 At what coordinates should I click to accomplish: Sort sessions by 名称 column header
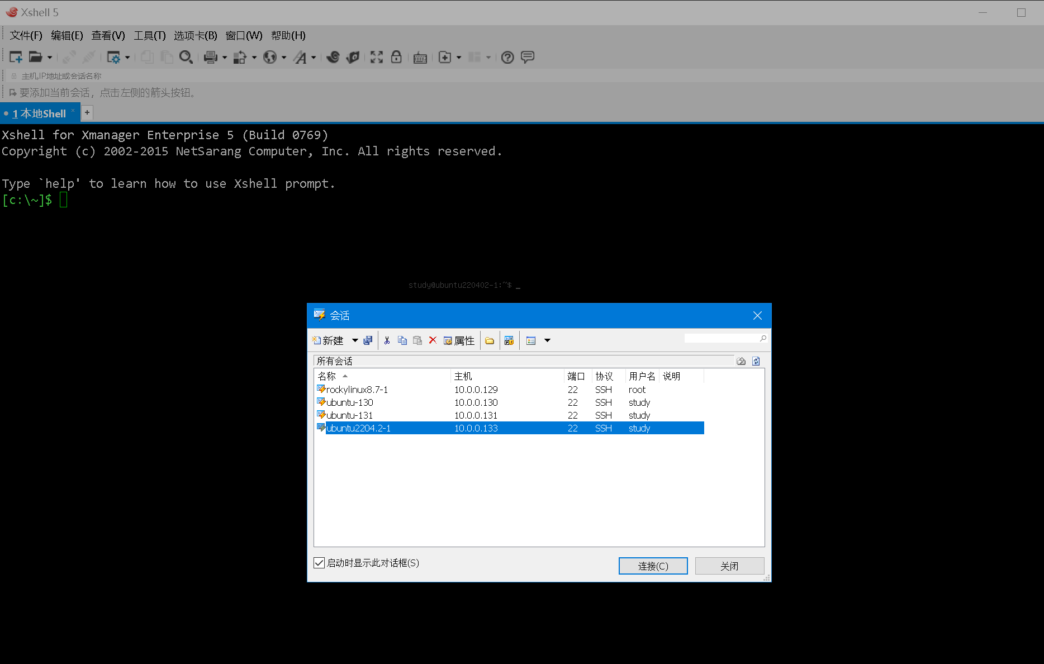click(382, 376)
